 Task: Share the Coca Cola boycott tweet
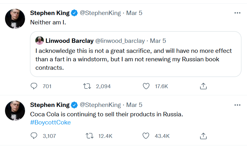click(x=203, y=136)
